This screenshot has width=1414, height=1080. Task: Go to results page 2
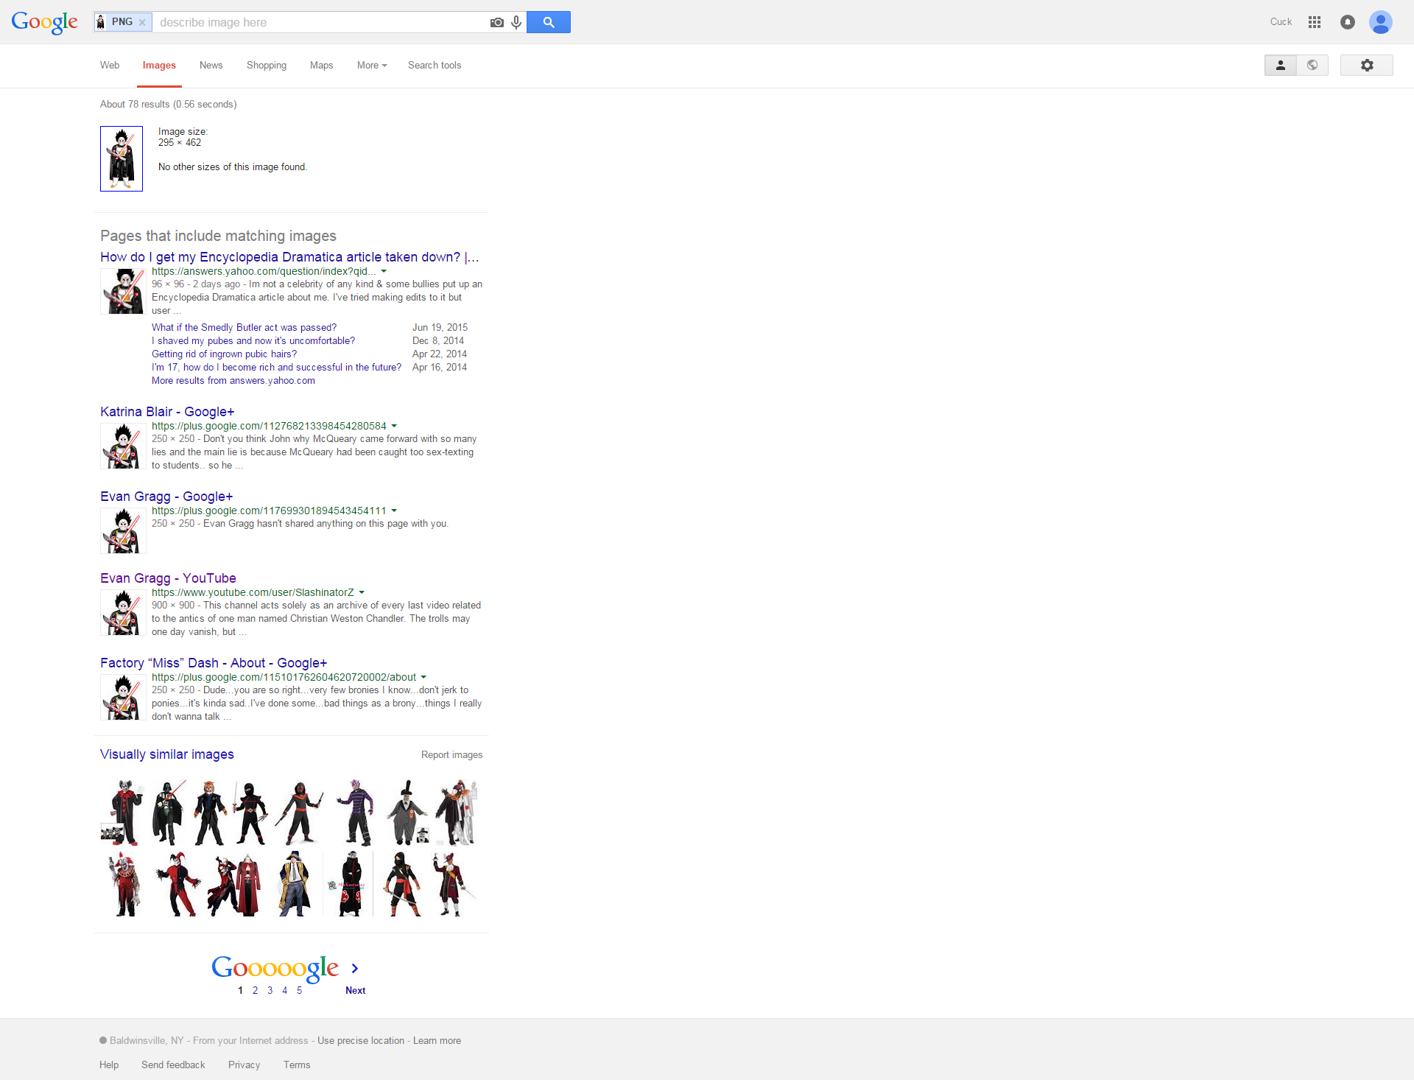[x=255, y=991]
